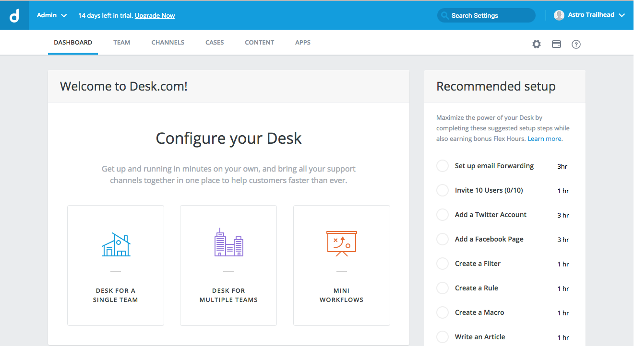The height and width of the screenshot is (346, 634).
Task: Click the Recommended setup heading
Action: point(496,86)
